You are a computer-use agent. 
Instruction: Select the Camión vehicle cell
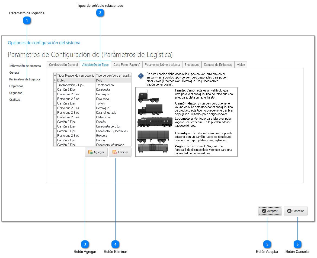tap(113, 122)
